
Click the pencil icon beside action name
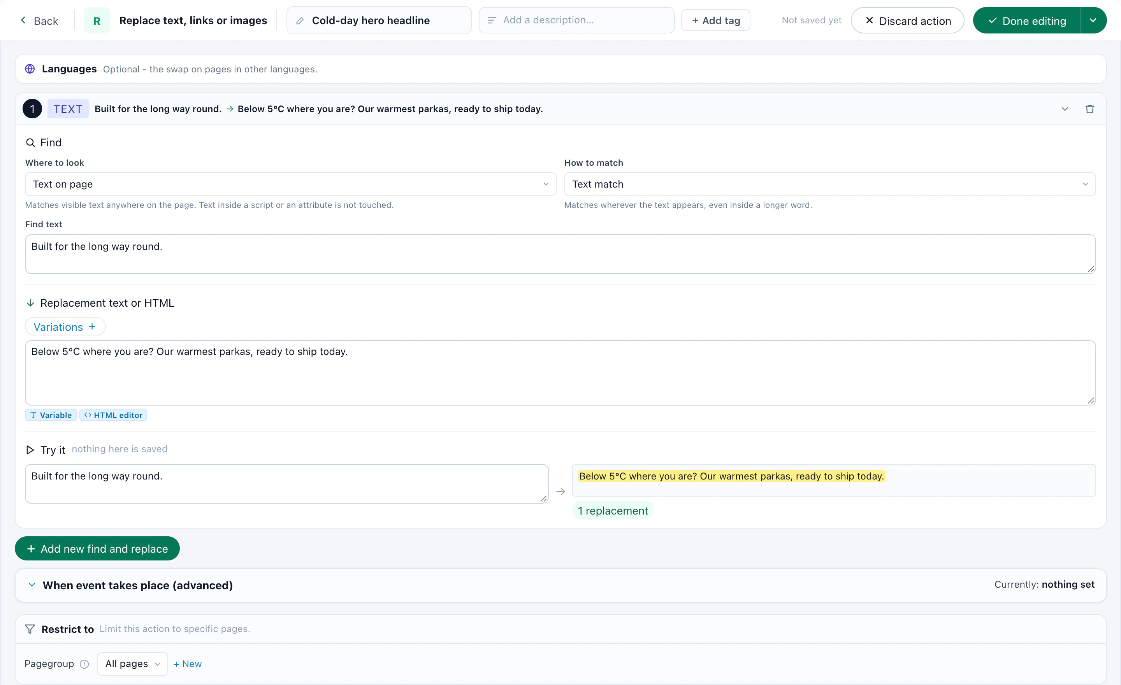point(300,21)
